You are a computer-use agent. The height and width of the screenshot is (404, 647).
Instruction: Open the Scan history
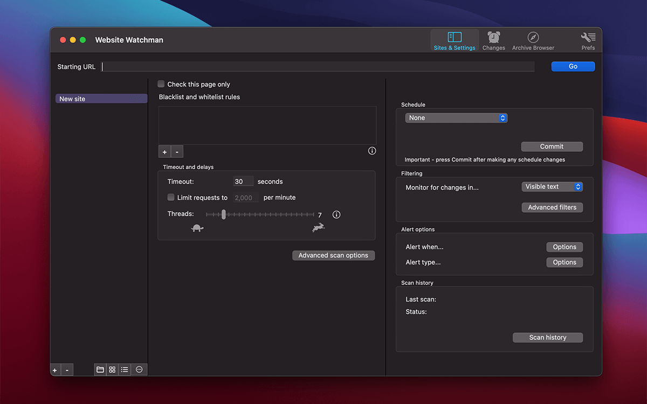click(x=548, y=337)
